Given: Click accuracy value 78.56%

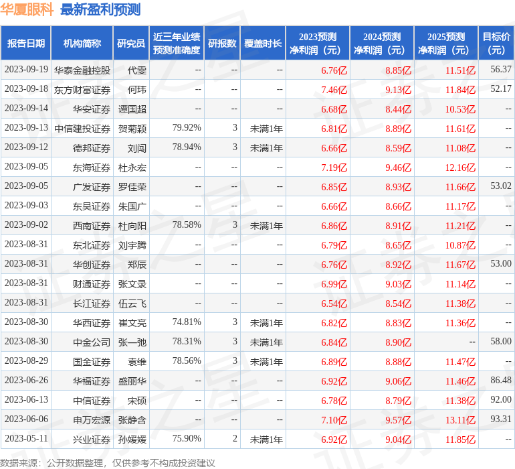Looking at the screenshot, I should 187,360.
